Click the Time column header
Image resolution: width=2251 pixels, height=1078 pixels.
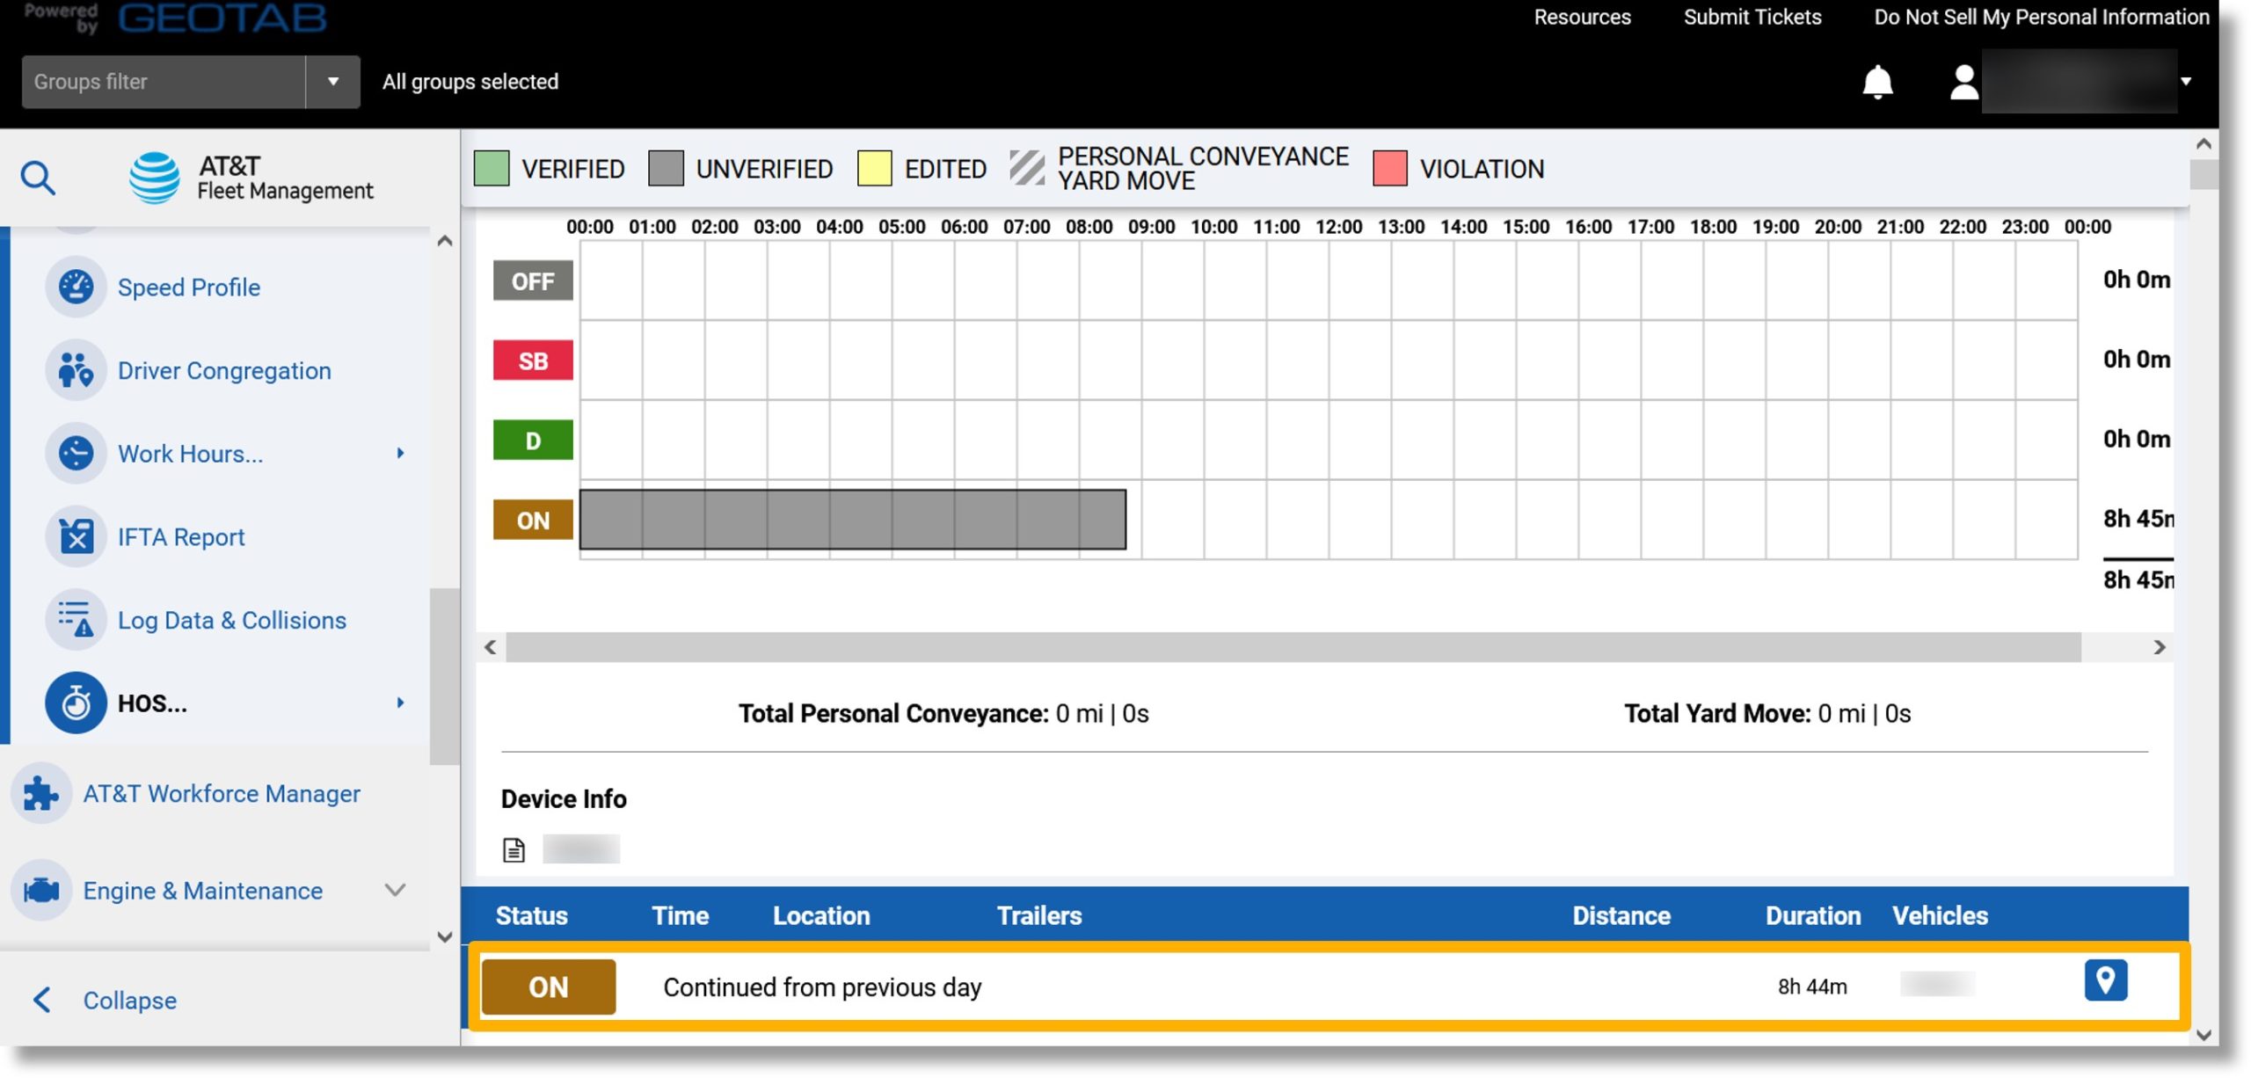tap(680, 915)
